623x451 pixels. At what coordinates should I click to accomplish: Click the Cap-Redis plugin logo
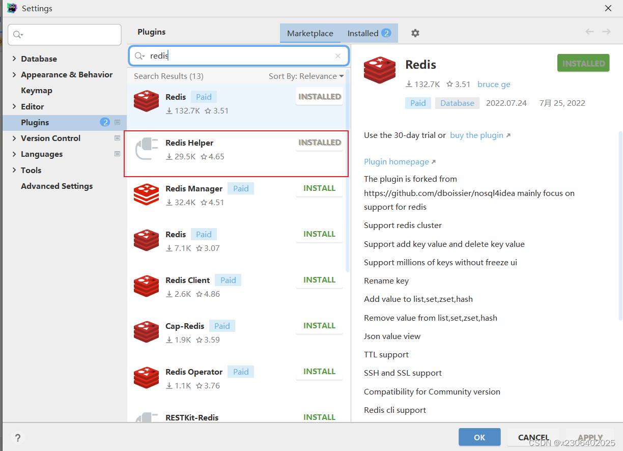point(147,332)
